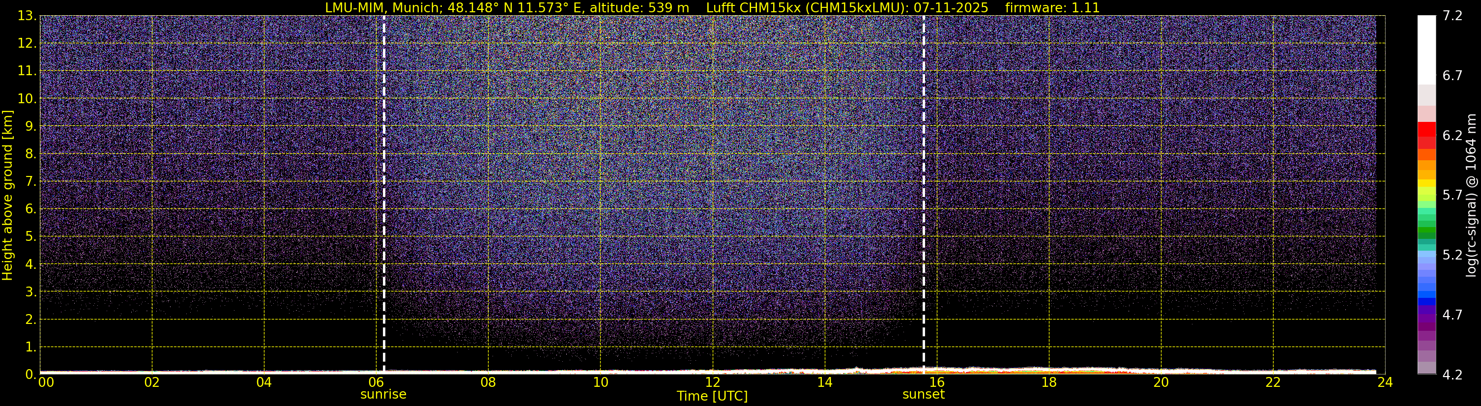Click the time axis tick "10" on the bottom
1481x406 pixels.
click(x=600, y=382)
